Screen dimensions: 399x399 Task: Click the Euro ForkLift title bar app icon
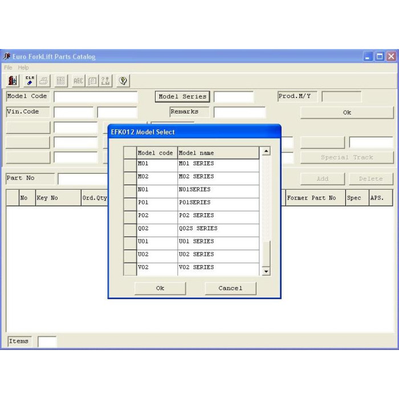7,56
